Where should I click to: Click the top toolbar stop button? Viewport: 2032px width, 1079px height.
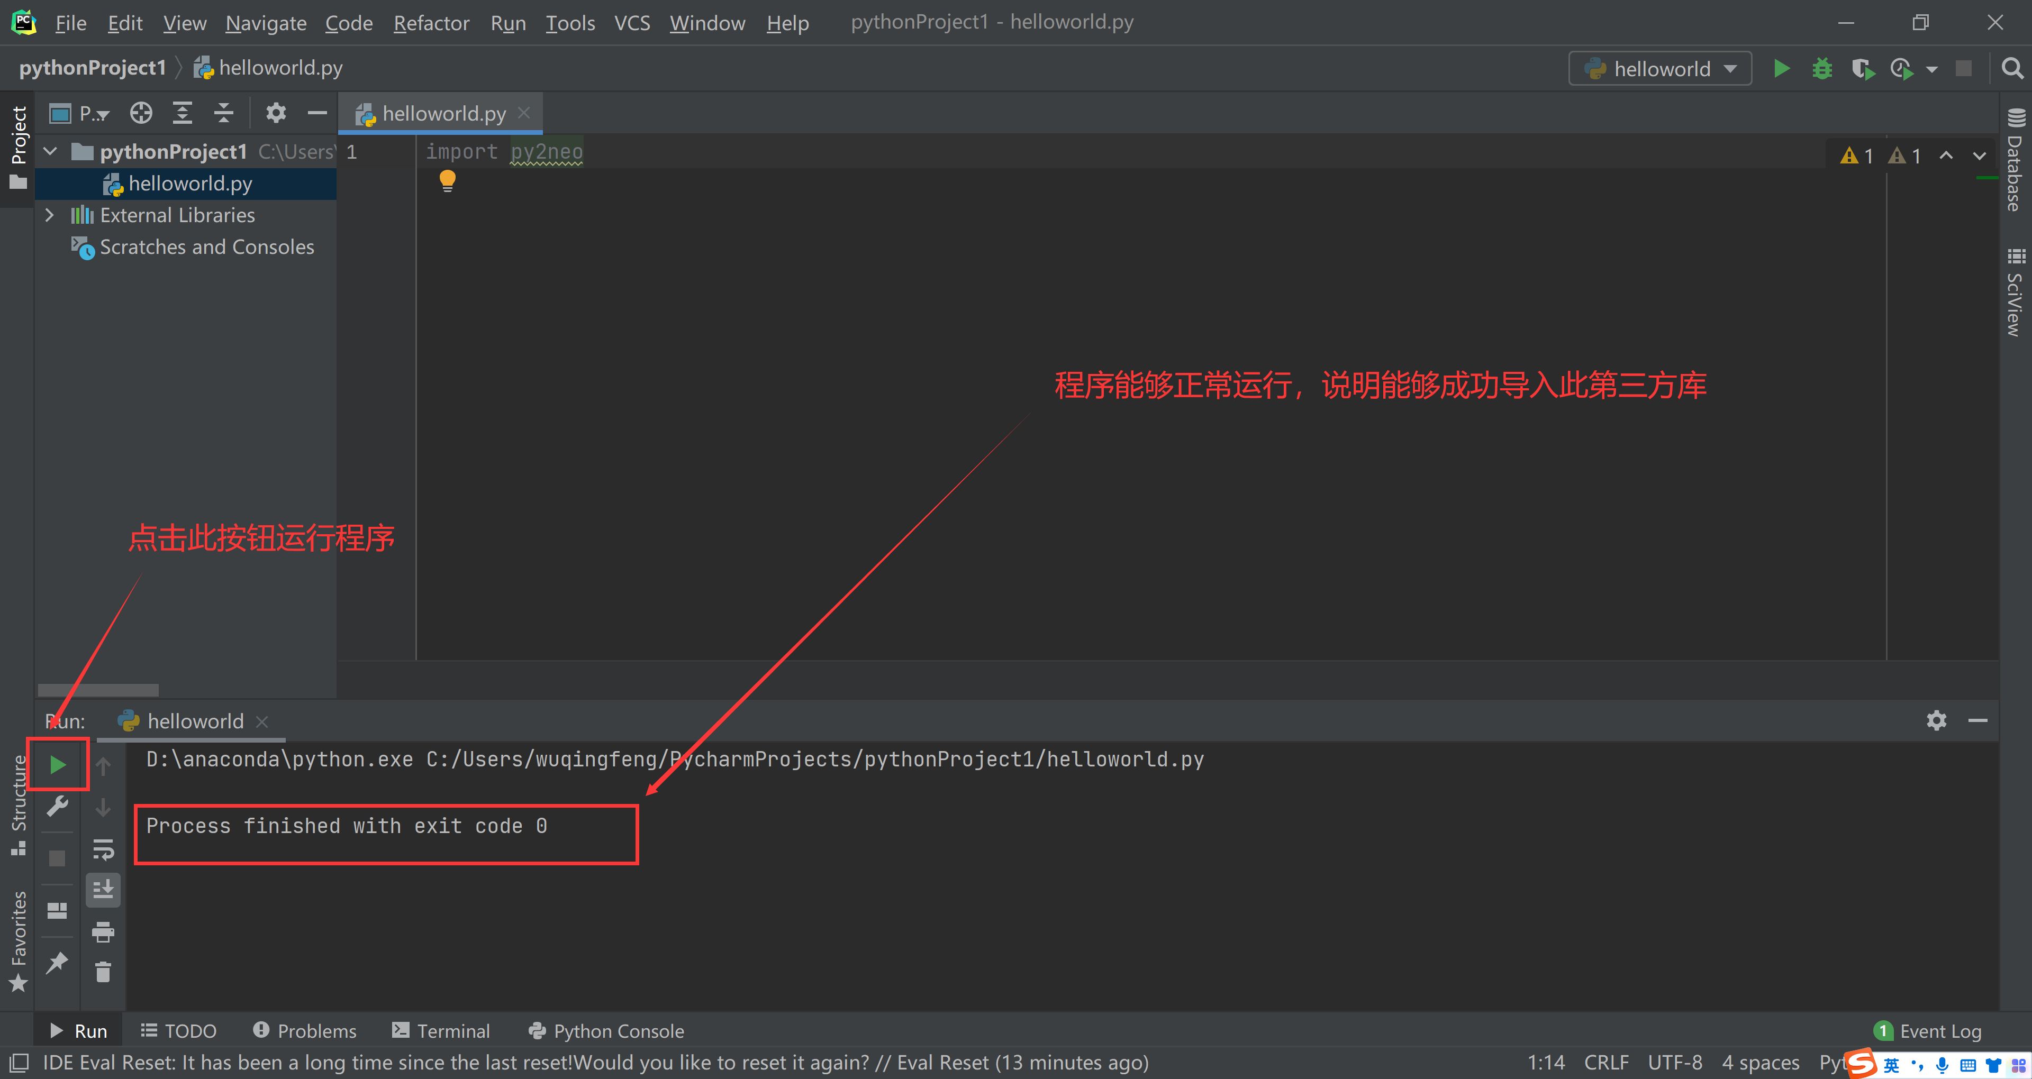click(1963, 69)
